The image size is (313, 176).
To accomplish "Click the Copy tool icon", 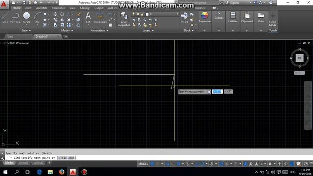I will 55,20.
